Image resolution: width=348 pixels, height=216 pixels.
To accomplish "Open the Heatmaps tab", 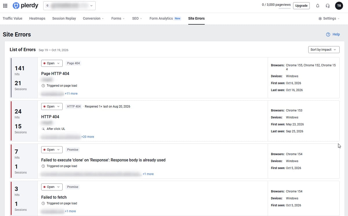I will [37, 18].
